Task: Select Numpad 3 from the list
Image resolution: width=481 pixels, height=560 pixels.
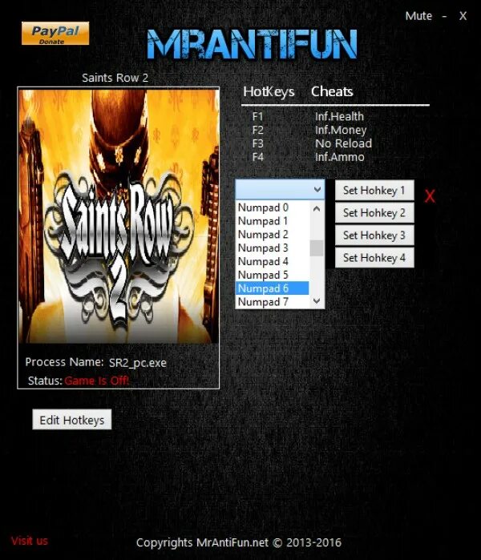Action: (273, 248)
